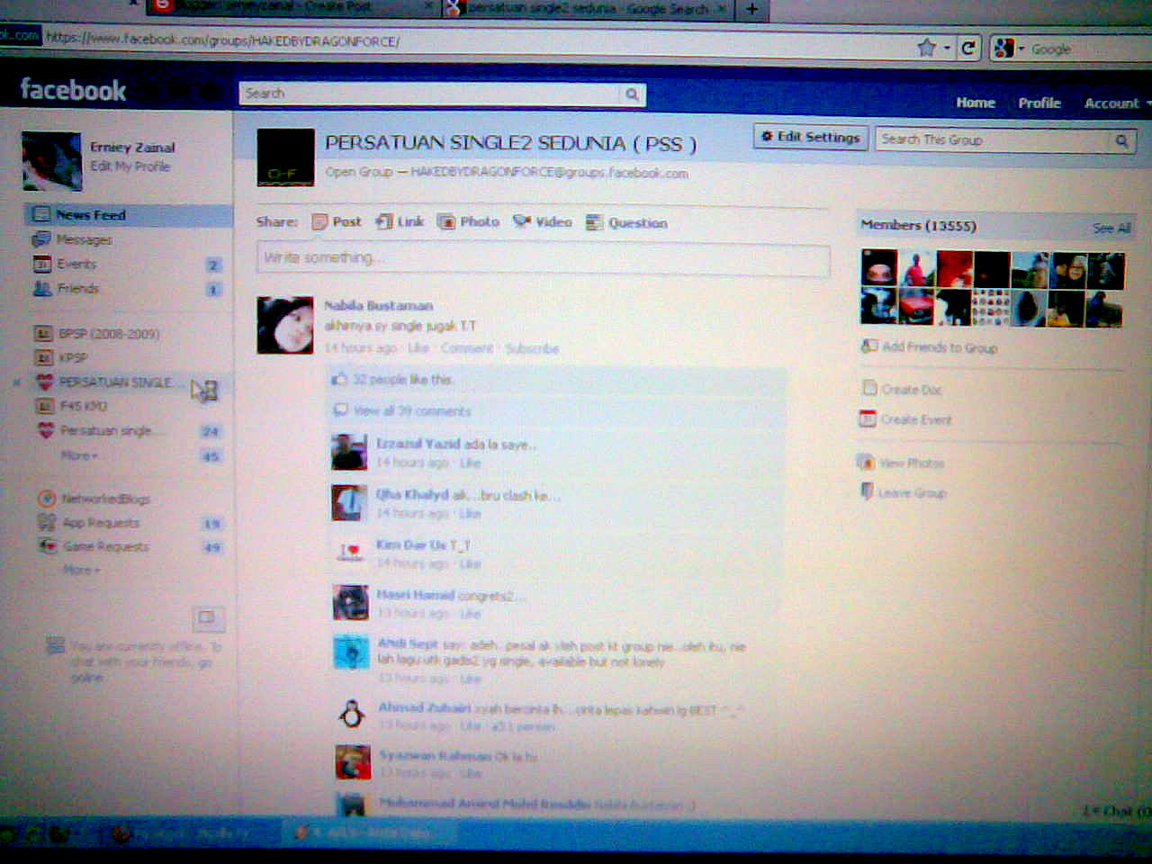Go to the Profile menu item
Viewport: 1152px width, 864px height.
pyautogui.click(x=1039, y=103)
